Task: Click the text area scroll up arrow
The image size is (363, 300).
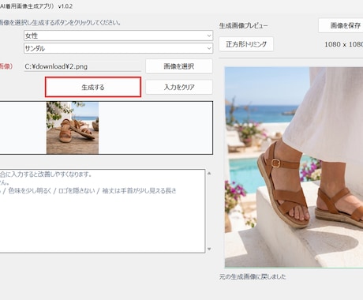Action: [209, 174]
